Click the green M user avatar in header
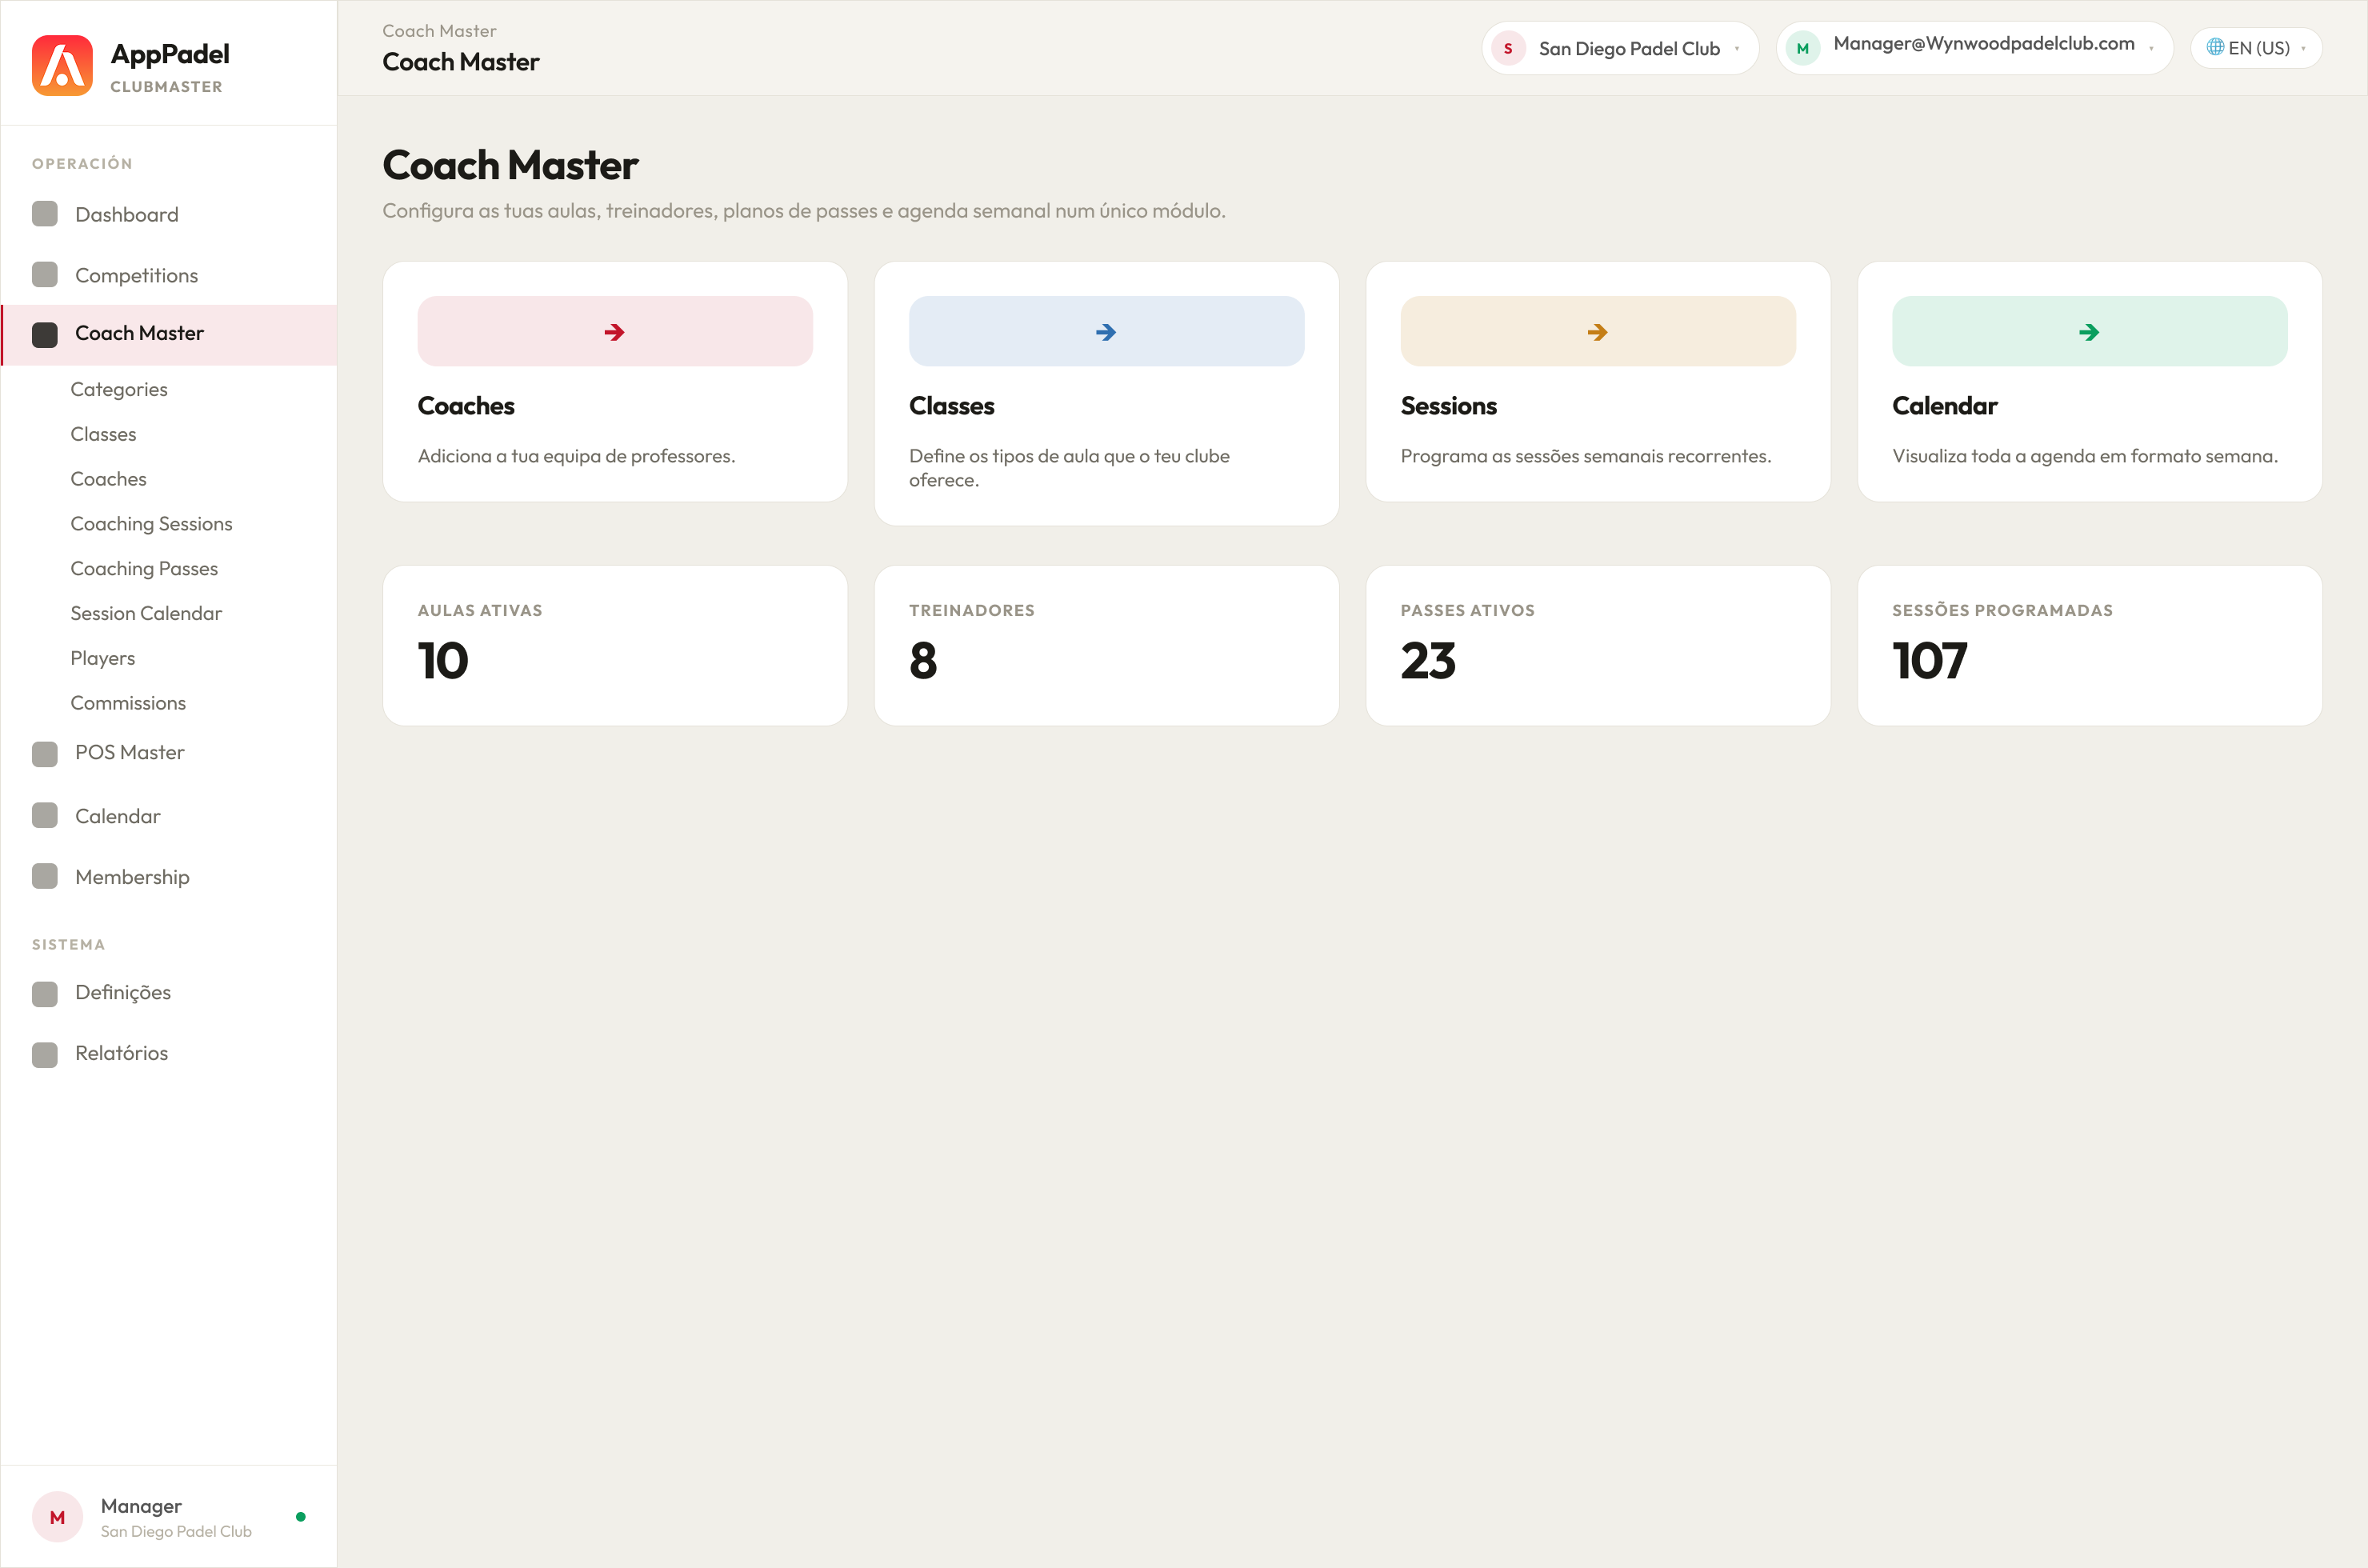The image size is (2368, 1568). tap(1803, 48)
